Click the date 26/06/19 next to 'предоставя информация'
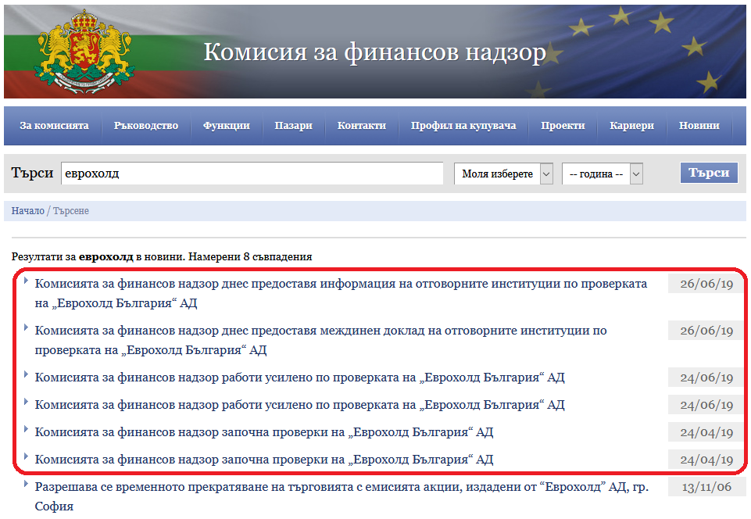751x519 pixels. tap(706, 284)
